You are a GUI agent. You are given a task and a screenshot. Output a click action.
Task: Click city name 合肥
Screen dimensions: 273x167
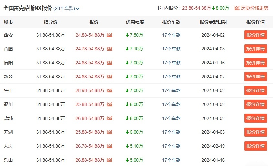(8, 49)
